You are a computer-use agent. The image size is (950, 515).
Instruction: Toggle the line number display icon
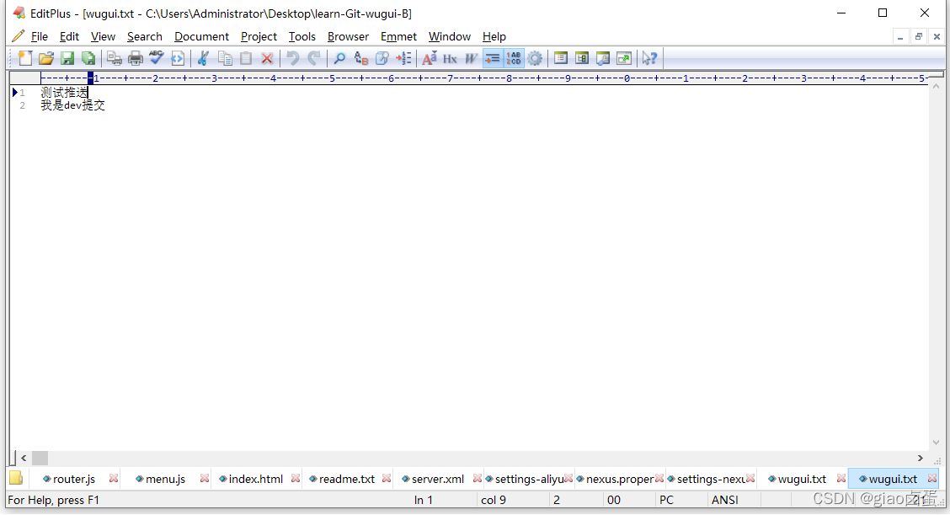[x=514, y=58]
